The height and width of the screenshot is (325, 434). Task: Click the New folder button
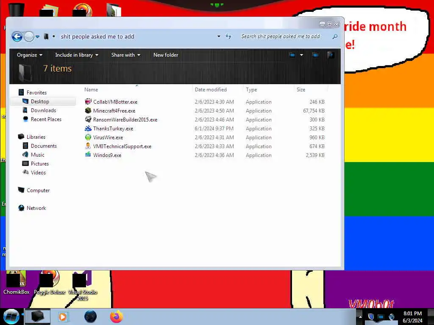pyautogui.click(x=166, y=55)
